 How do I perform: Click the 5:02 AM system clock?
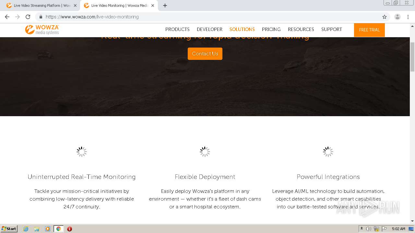398,229
